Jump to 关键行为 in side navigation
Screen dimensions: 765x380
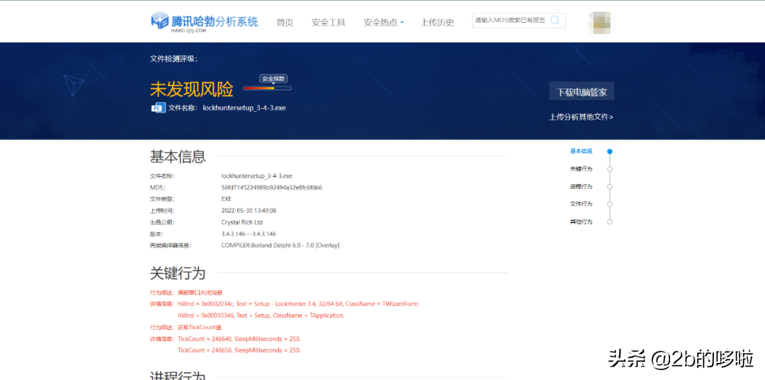(x=581, y=168)
